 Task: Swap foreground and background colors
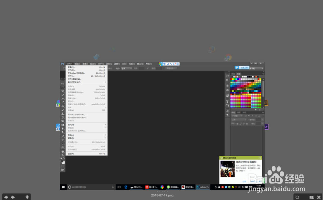pyautogui.click(x=64, y=158)
